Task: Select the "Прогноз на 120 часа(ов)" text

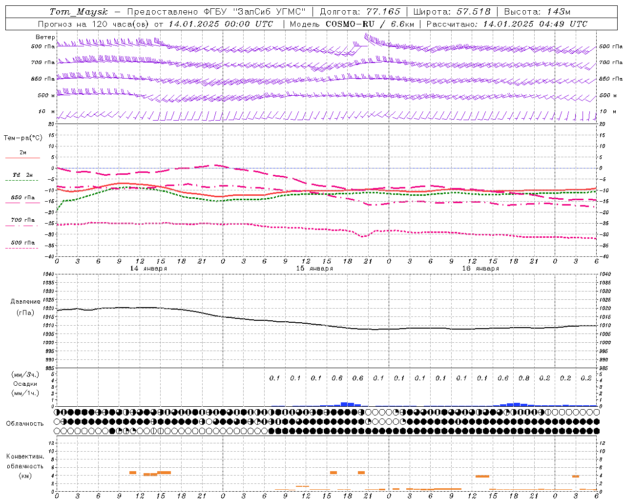Action: click(x=94, y=24)
